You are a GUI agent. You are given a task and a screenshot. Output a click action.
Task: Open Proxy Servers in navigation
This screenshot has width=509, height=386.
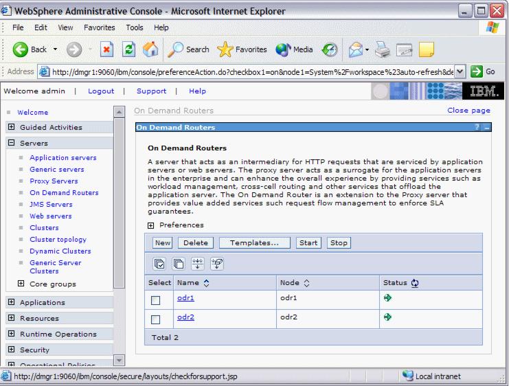[54, 181]
